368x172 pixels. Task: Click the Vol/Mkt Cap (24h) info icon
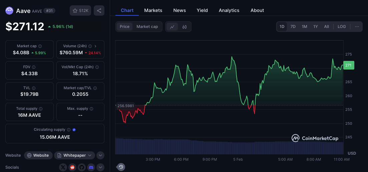pos(97,67)
